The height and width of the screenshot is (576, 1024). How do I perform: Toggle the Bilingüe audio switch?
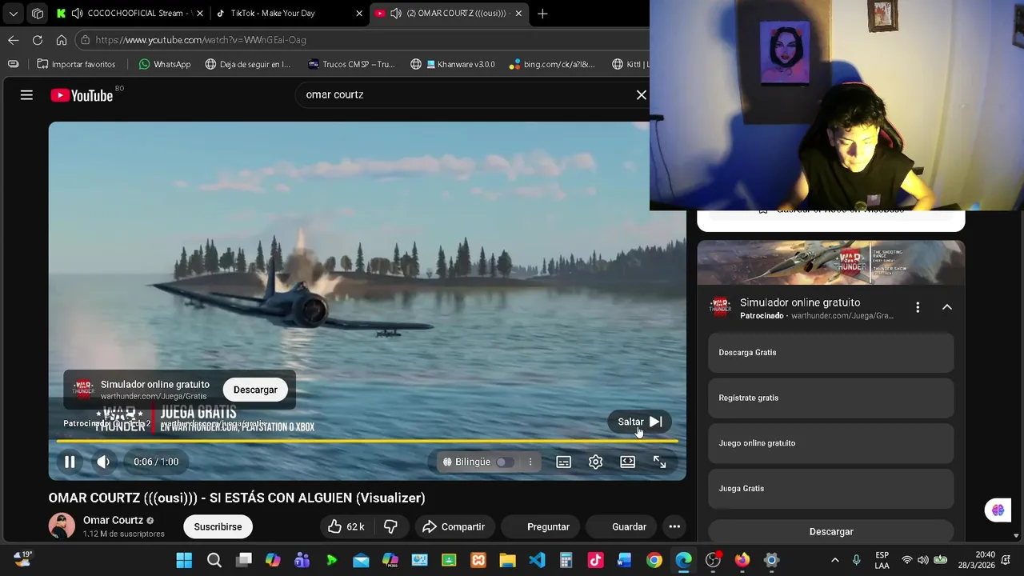[x=504, y=462]
